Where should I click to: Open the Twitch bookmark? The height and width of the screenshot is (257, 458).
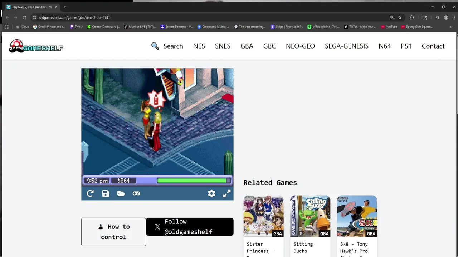point(77,27)
